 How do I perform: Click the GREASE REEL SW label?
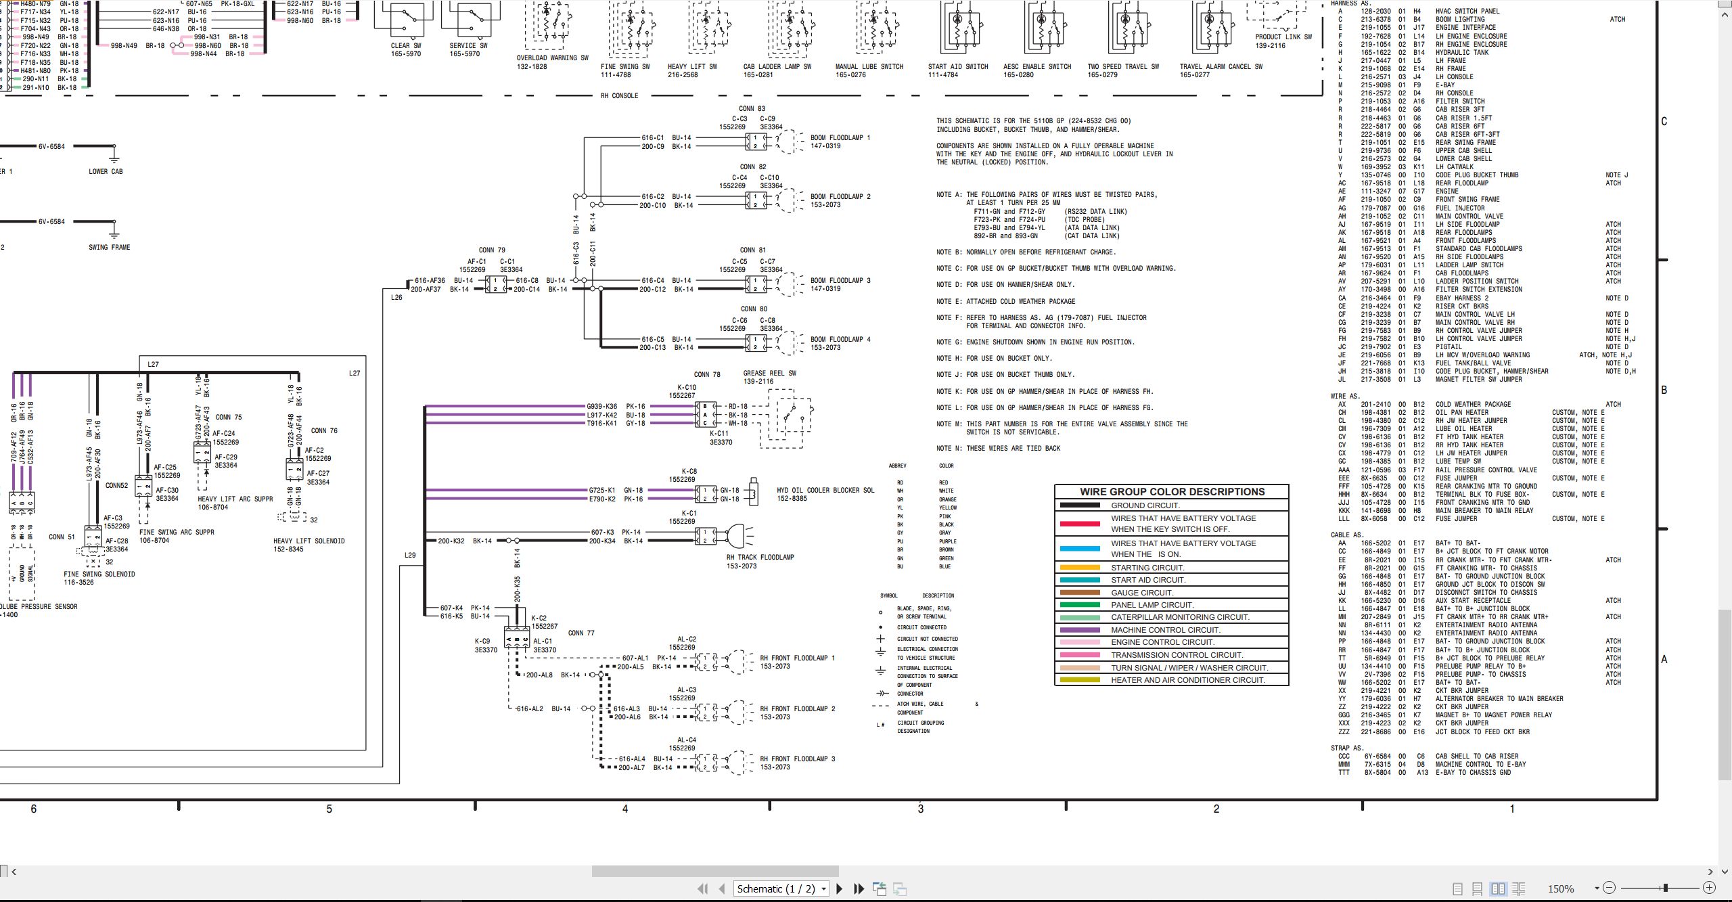tap(769, 373)
